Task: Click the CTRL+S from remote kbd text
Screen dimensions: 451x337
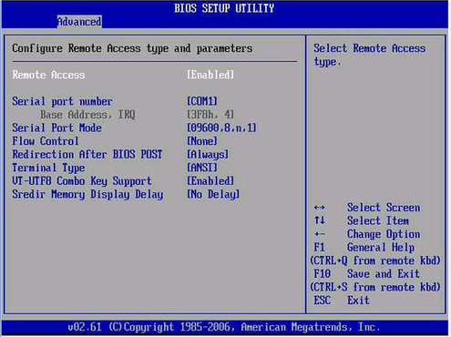Action: click(x=375, y=287)
